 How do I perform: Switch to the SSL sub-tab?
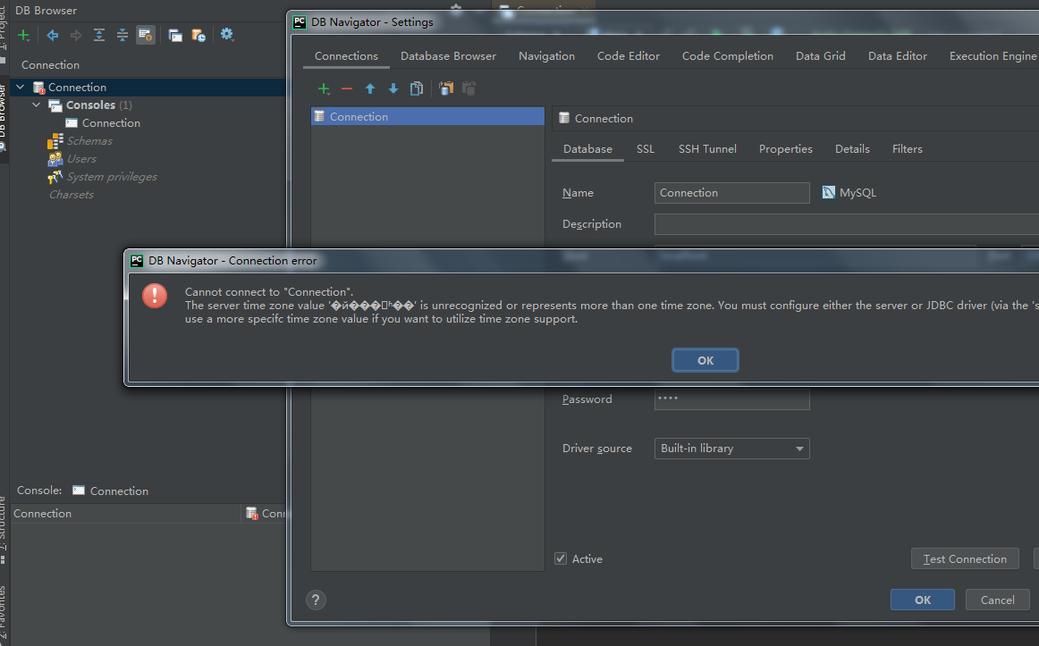tap(646, 149)
